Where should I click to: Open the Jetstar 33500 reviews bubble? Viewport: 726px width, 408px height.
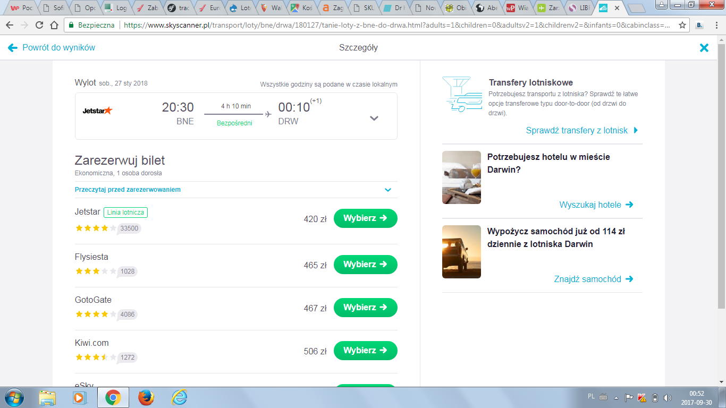(129, 228)
